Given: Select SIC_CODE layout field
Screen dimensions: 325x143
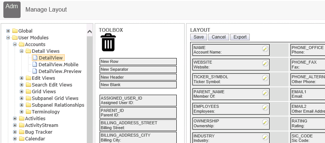Looking at the screenshot, I should click(x=308, y=138).
